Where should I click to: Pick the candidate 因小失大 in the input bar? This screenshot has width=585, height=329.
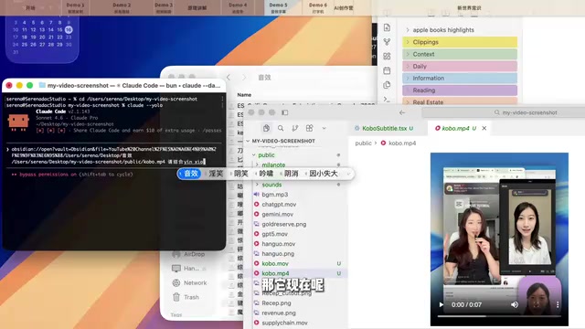click(x=323, y=174)
